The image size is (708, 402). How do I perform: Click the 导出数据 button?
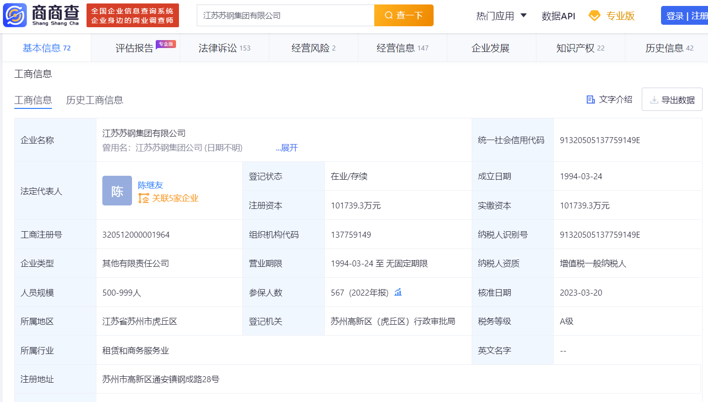(672, 100)
